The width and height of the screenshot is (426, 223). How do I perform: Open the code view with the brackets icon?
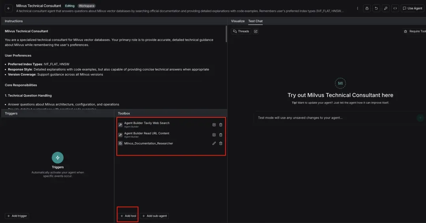pos(395,8)
